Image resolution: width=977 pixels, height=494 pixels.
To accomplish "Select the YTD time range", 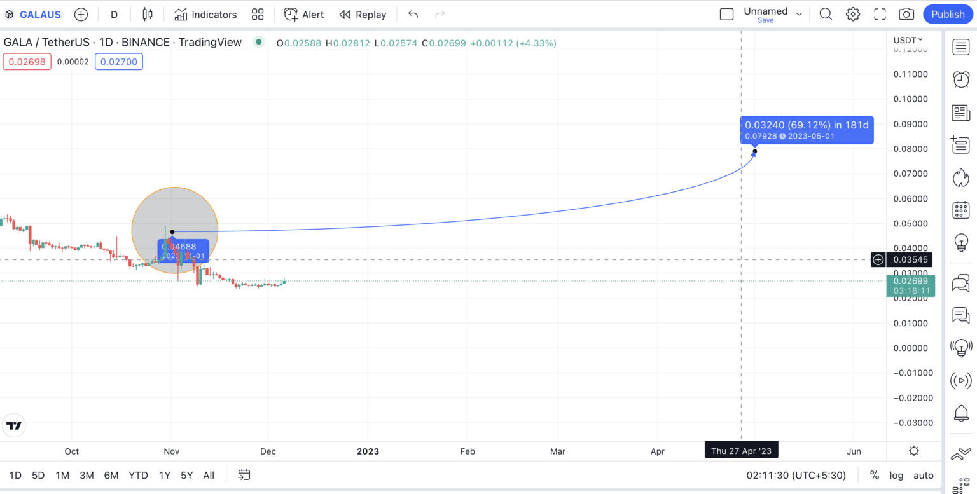I will tap(138, 475).
